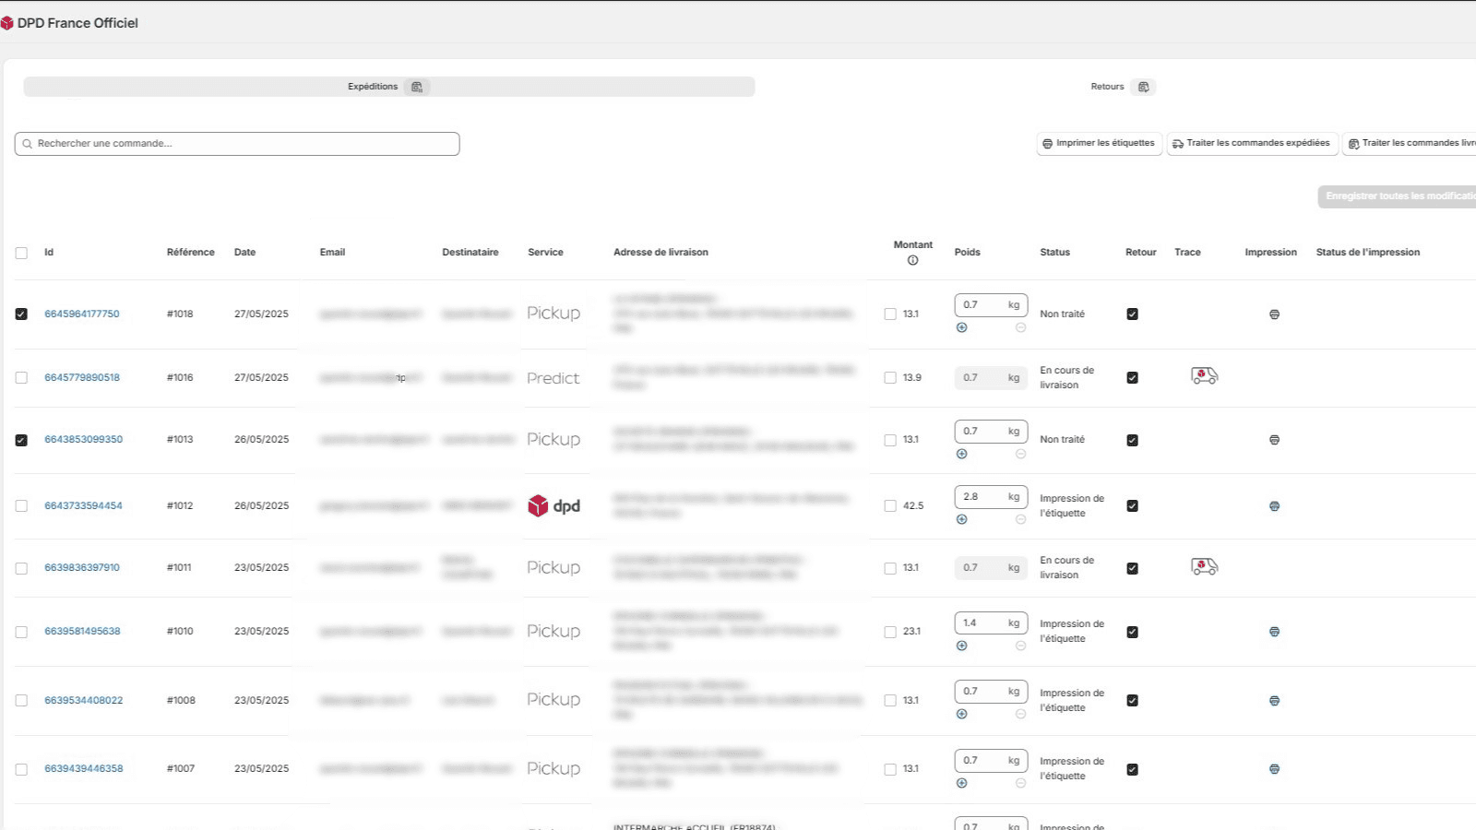Uncheck the row checkbox for order #1018
The width and height of the screenshot is (1476, 830).
coord(21,314)
